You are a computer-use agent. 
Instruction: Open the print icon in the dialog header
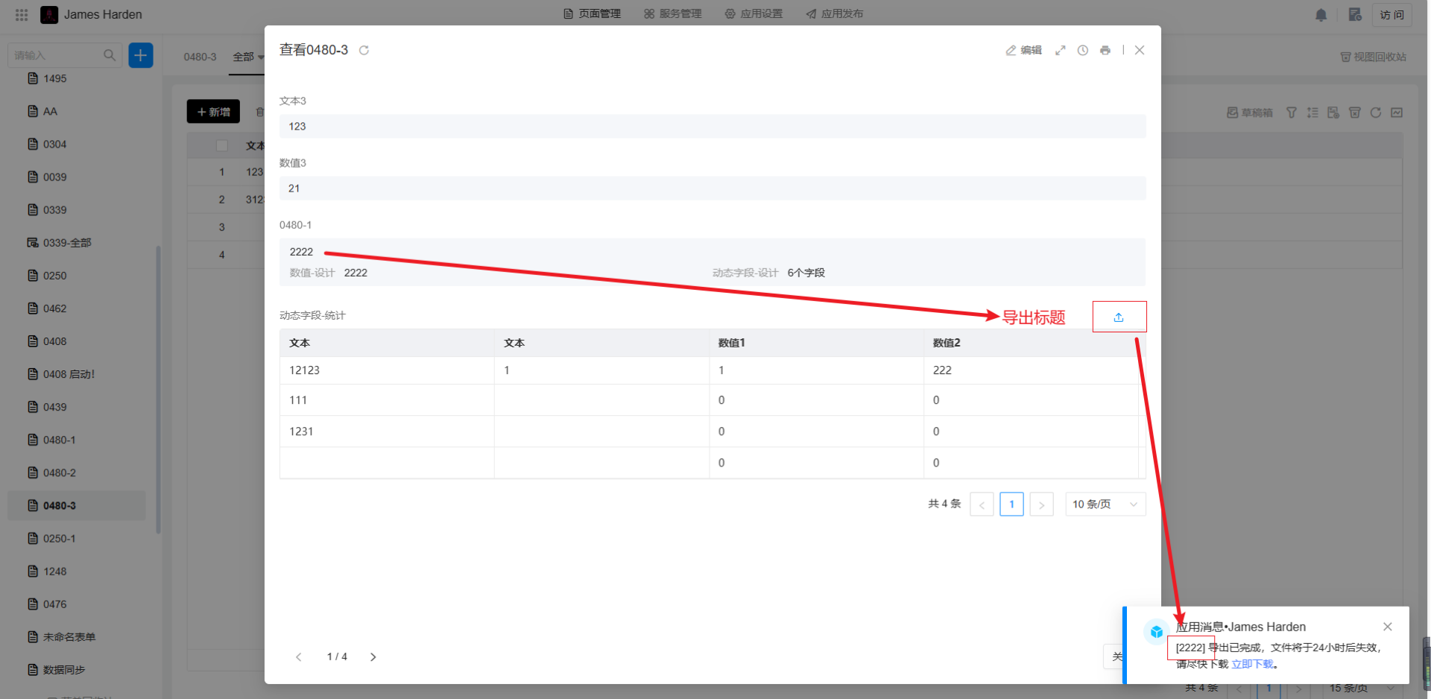1105,51
